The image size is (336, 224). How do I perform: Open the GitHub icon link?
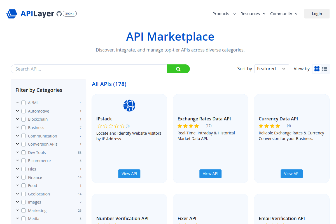tap(59, 14)
